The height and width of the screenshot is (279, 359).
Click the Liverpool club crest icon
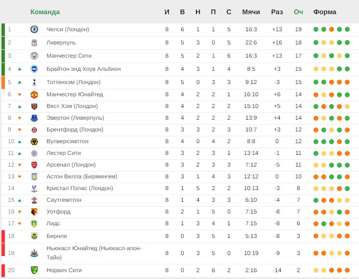pos(34,43)
